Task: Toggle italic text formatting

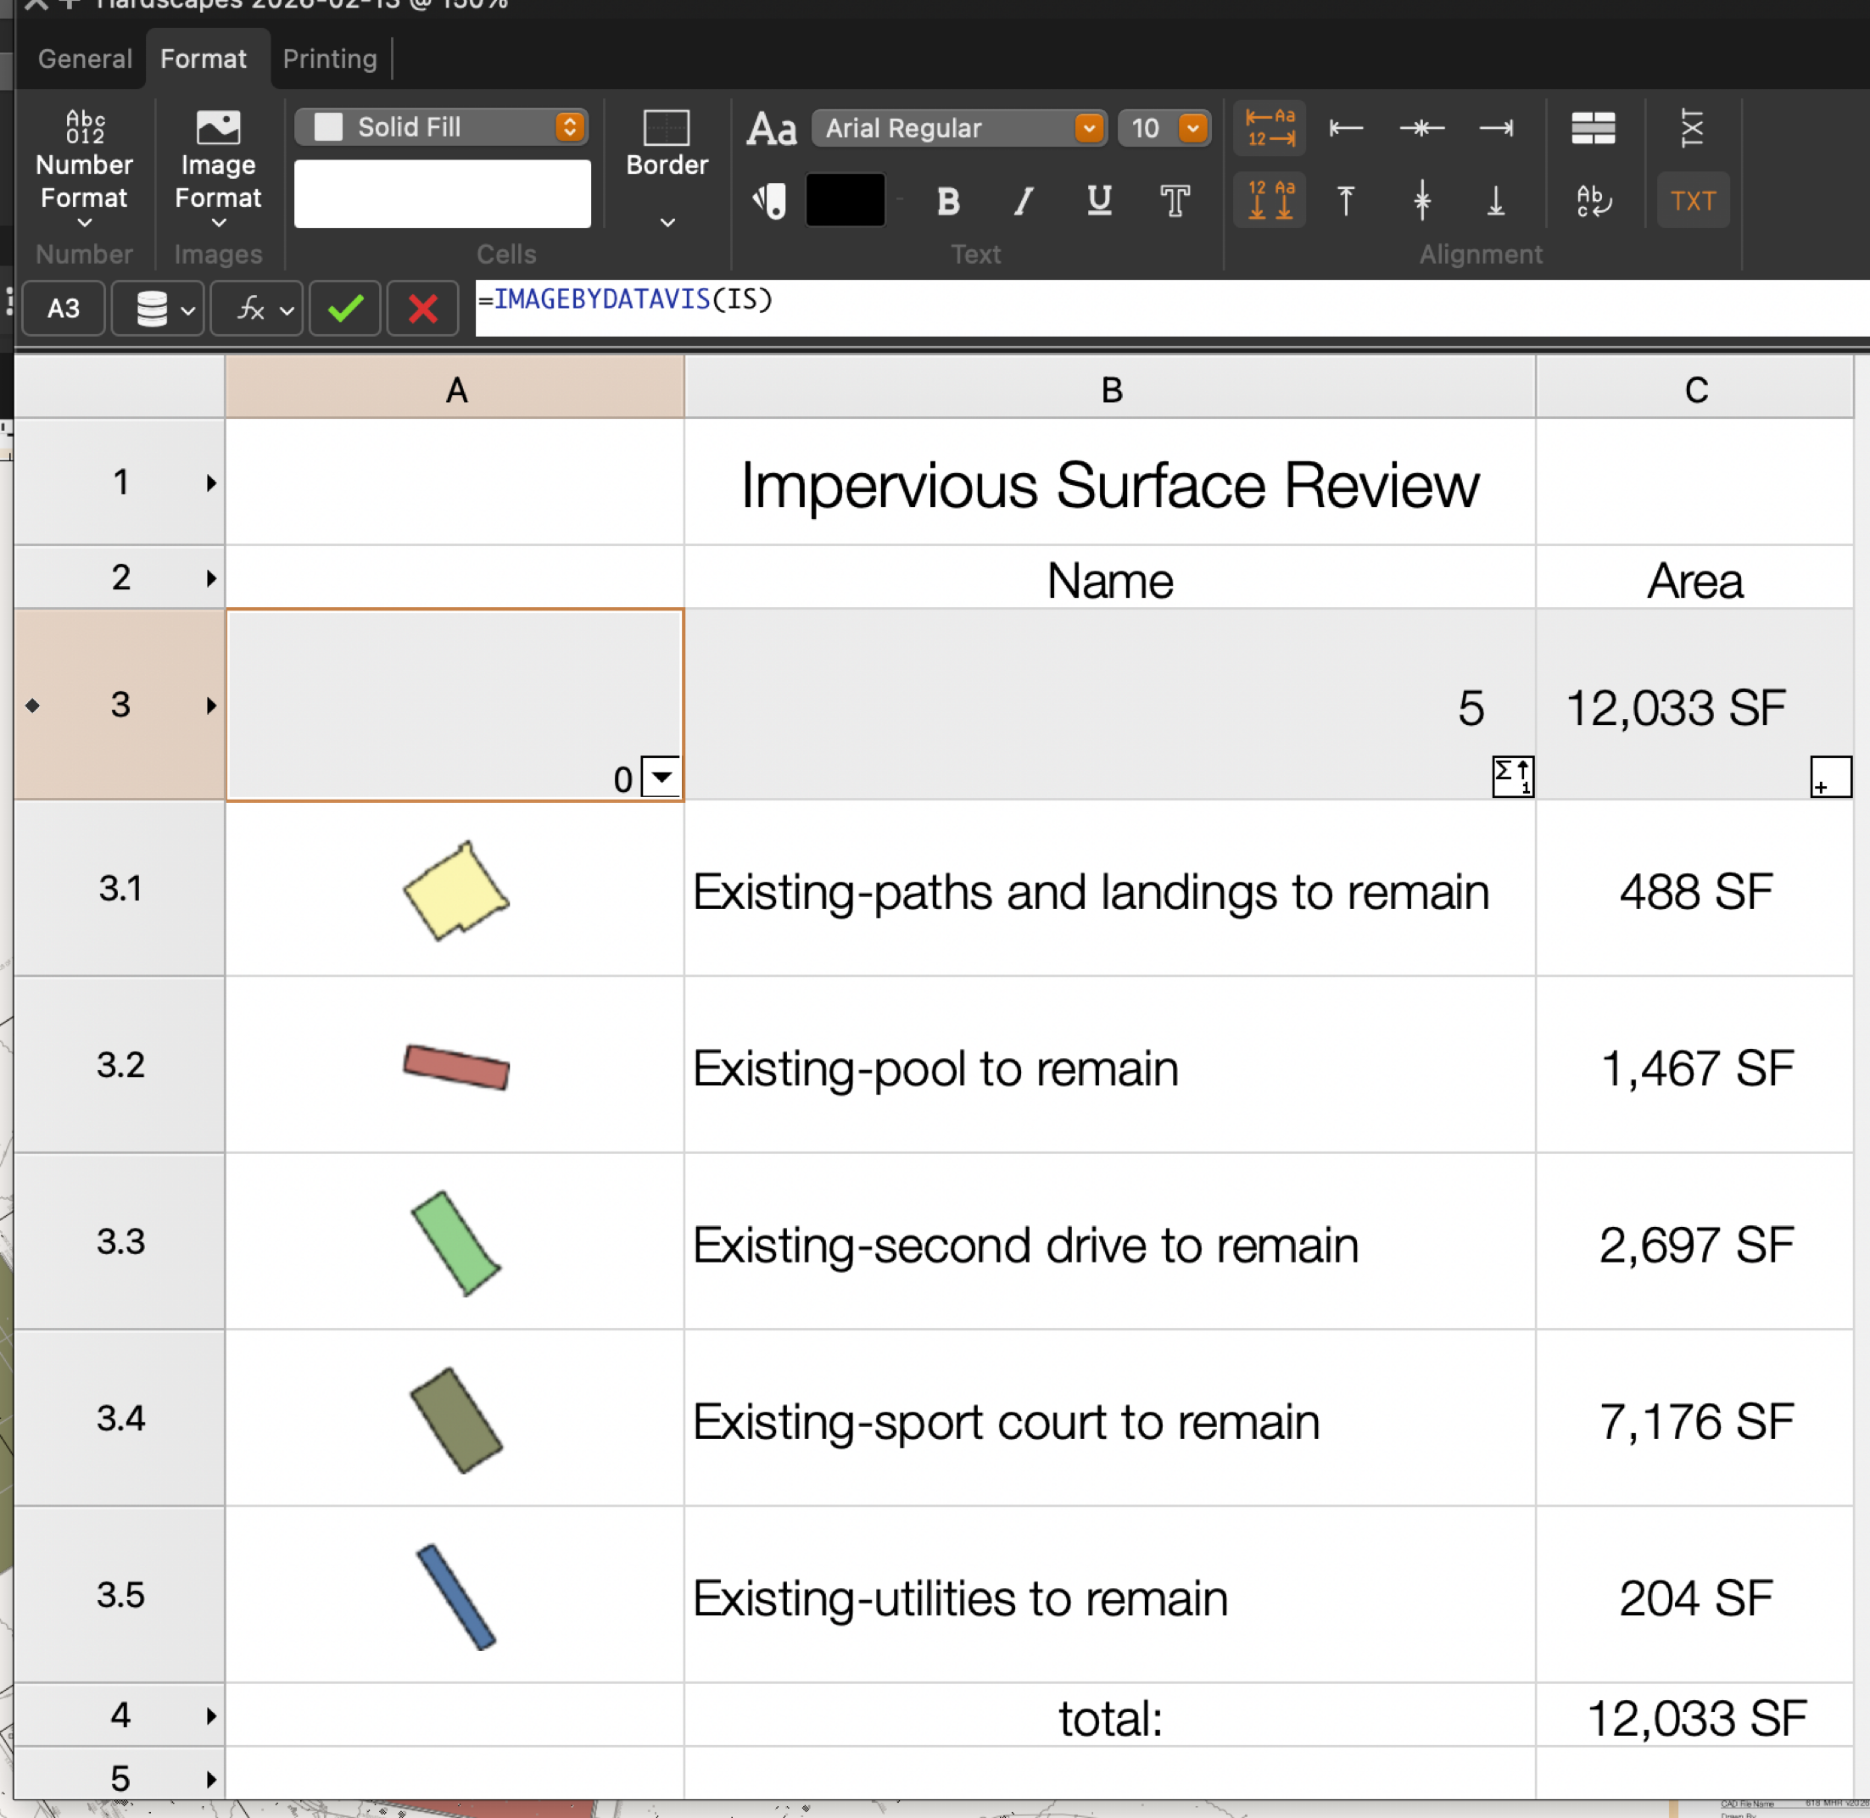Action: (x=1023, y=200)
